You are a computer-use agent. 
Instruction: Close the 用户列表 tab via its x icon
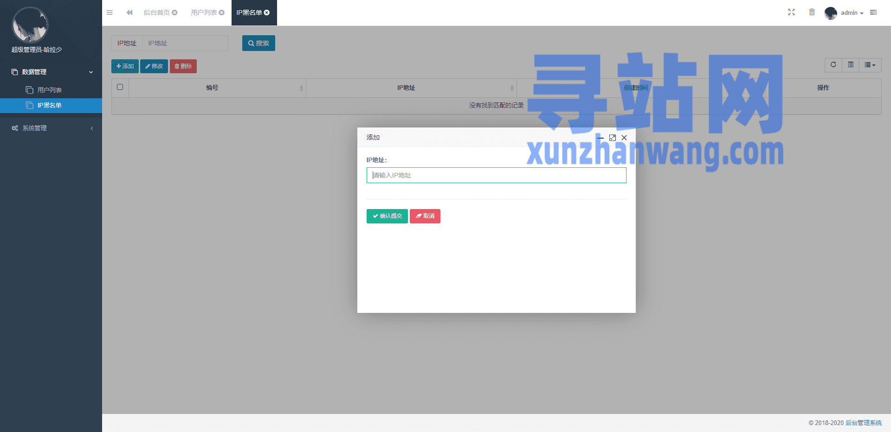click(222, 13)
